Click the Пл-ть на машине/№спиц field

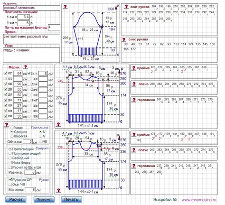[54, 28]
